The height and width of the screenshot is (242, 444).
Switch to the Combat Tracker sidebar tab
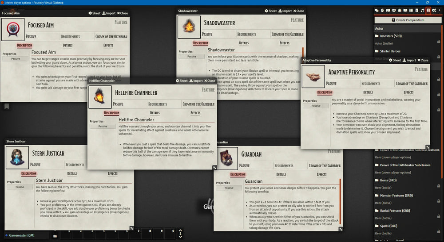[x=382, y=10]
